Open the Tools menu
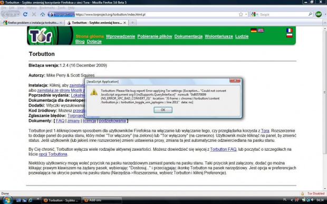 coord(61,8)
